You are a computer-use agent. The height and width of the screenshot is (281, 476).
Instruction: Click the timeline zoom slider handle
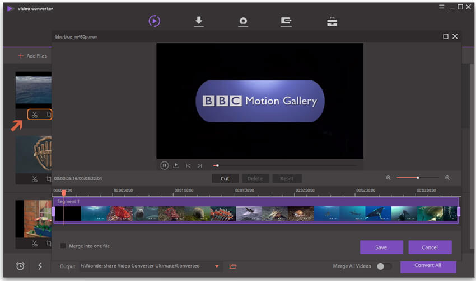[x=418, y=178]
